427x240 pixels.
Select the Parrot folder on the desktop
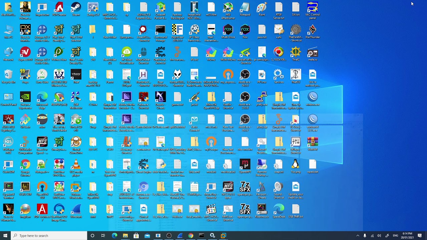click(110, 77)
